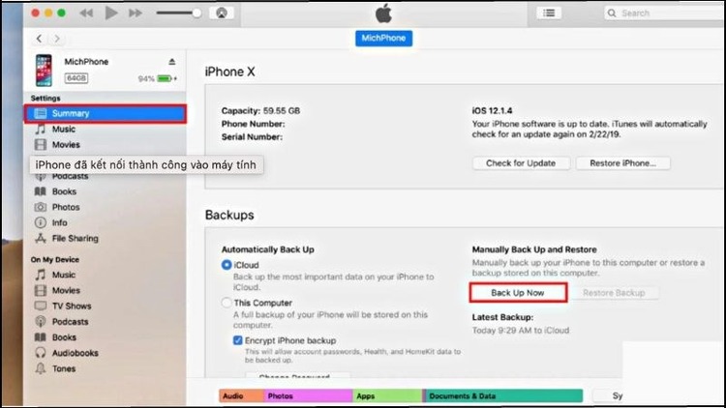Go back with the left chevron

pyautogui.click(x=40, y=39)
